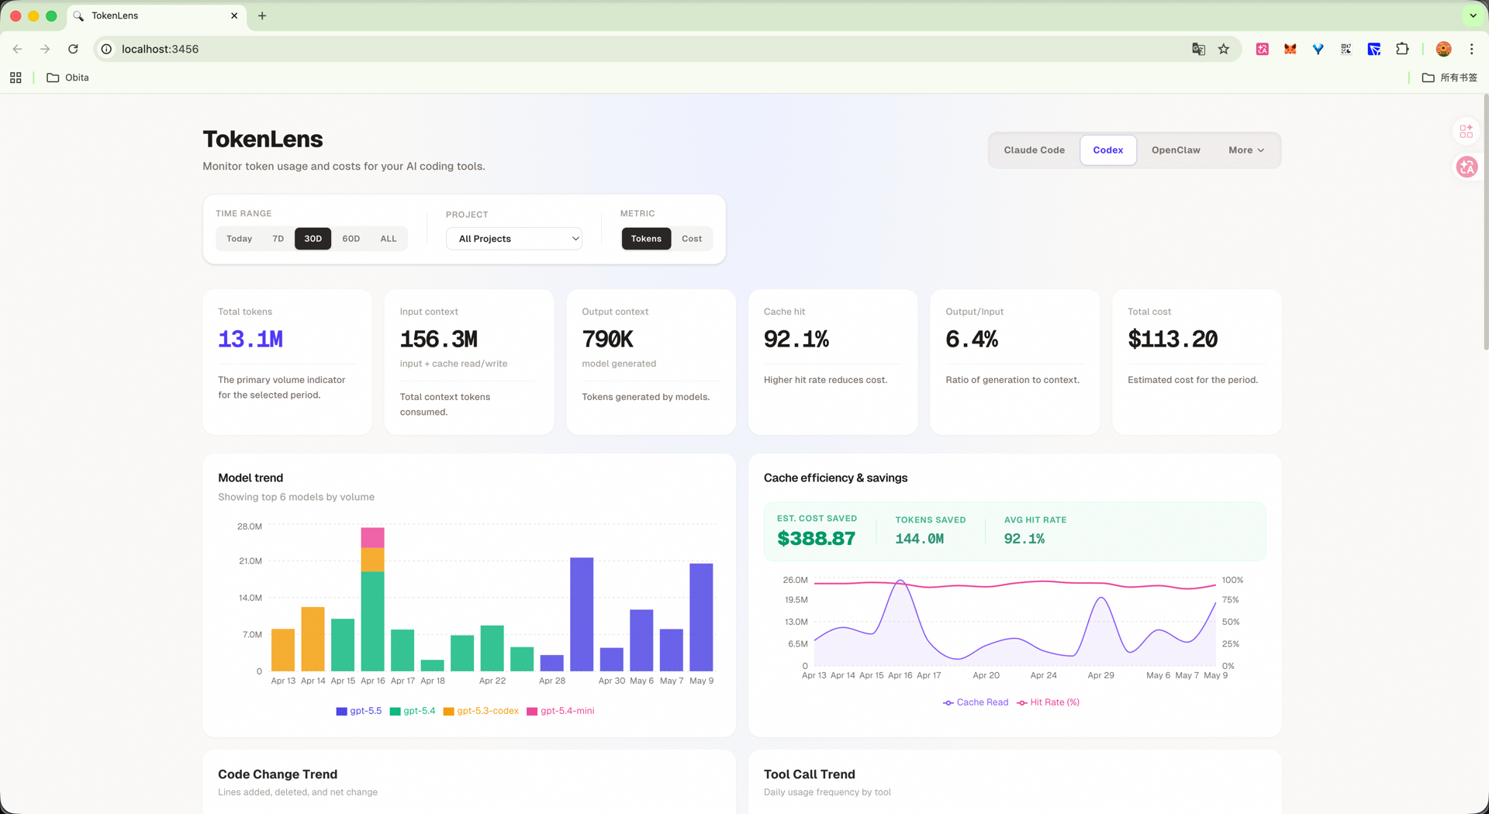View site information icon in address bar
The width and height of the screenshot is (1489, 814).
pyautogui.click(x=107, y=49)
